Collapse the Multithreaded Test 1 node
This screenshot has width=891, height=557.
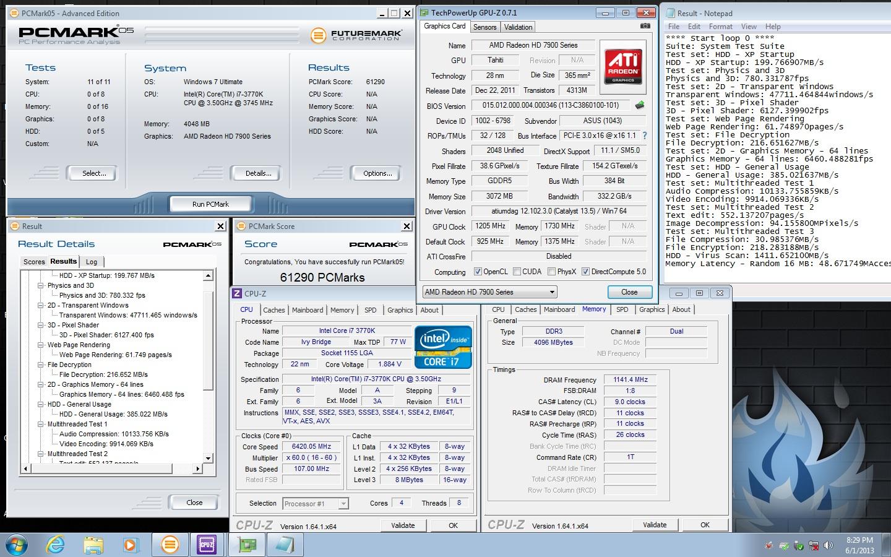[x=41, y=425]
